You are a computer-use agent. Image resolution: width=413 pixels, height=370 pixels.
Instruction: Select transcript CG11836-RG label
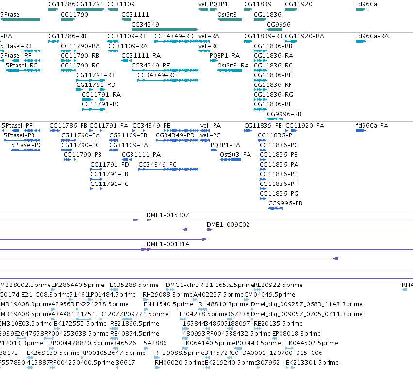(x=273, y=95)
